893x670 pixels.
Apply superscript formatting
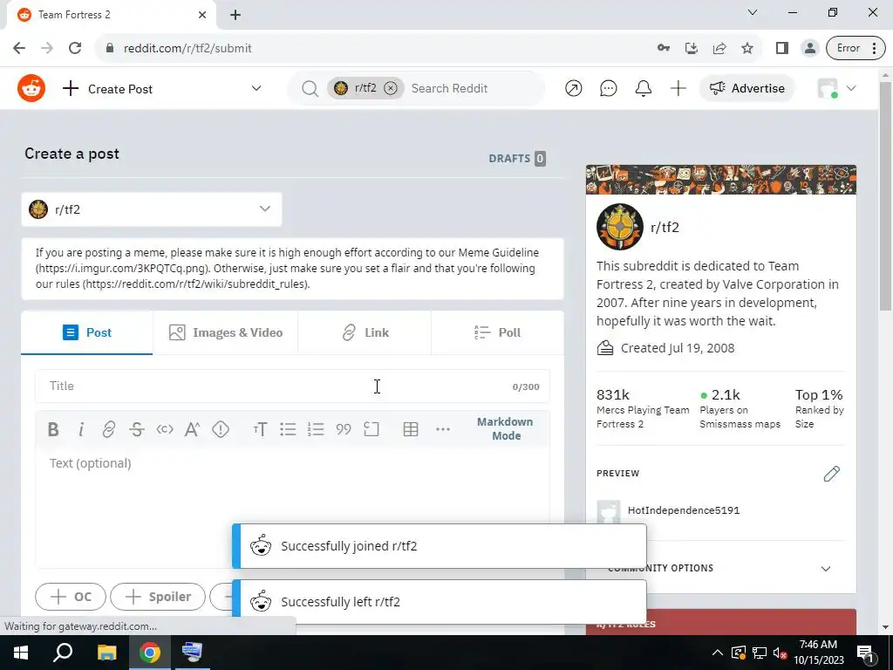click(x=192, y=429)
